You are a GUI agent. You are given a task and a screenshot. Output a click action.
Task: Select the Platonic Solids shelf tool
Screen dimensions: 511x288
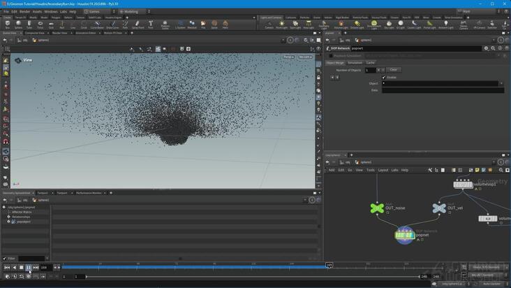pos(165,24)
